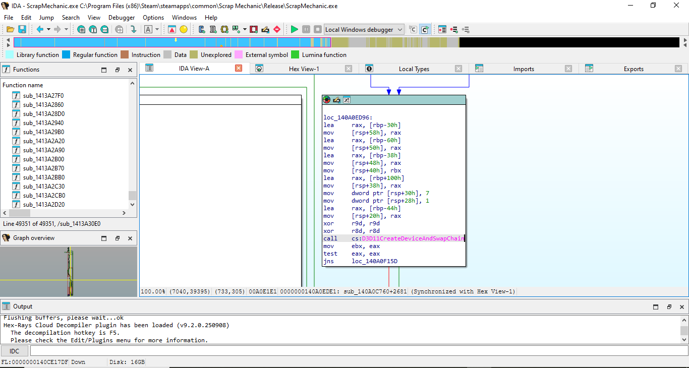Image resolution: width=689 pixels, height=368 pixels.
Task: Click the Lumina function green swatch
Action: click(x=295, y=54)
